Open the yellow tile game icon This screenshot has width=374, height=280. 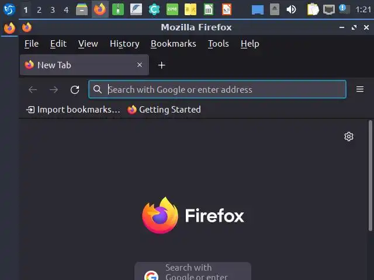(191, 9)
